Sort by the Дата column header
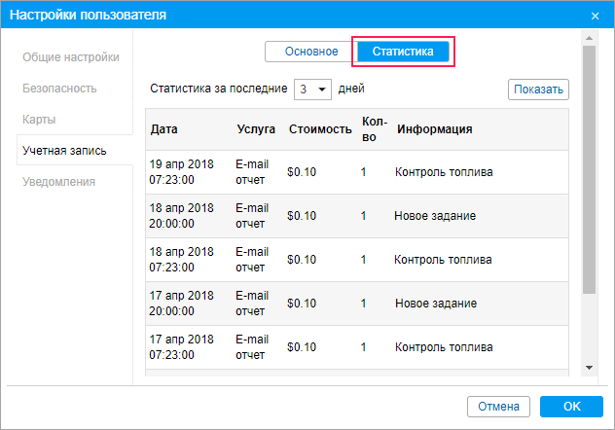This screenshot has width=615, height=430. (164, 129)
